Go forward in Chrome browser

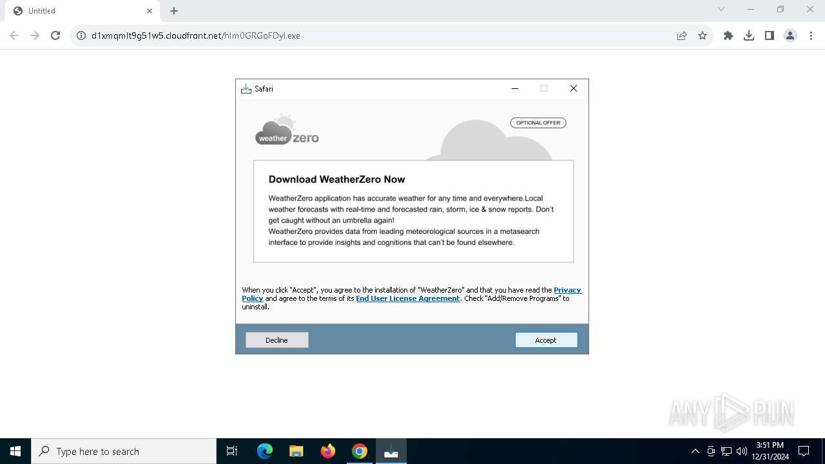tap(35, 35)
